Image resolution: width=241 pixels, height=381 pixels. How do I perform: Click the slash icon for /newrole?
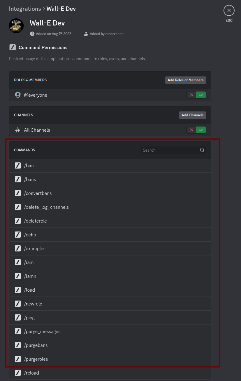pyautogui.click(x=18, y=304)
